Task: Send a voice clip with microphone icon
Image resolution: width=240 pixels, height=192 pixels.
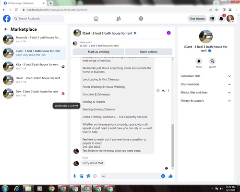Action: click(x=74, y=176)
